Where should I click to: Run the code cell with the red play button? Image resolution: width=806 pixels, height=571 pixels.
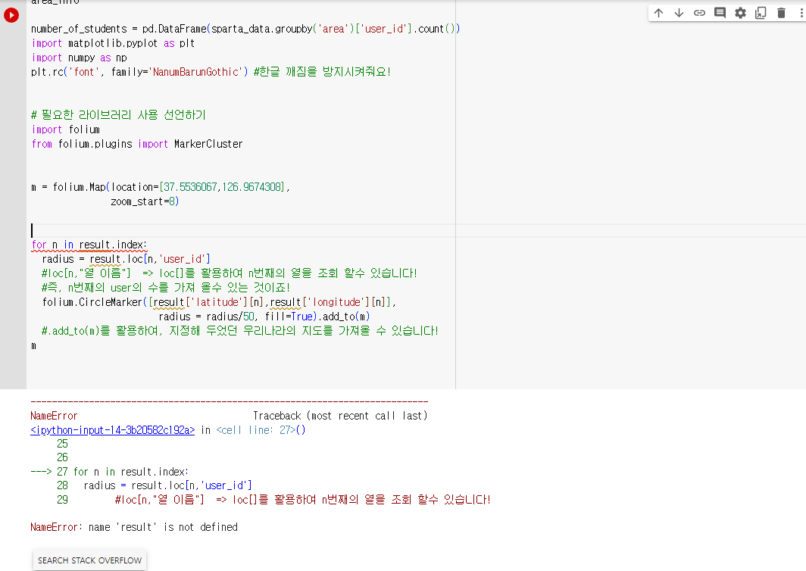tap(11, 15)
